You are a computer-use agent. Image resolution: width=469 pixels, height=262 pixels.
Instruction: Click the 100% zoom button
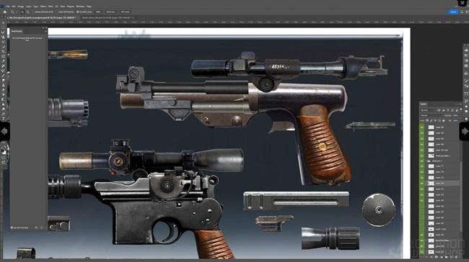click(98, 12)
